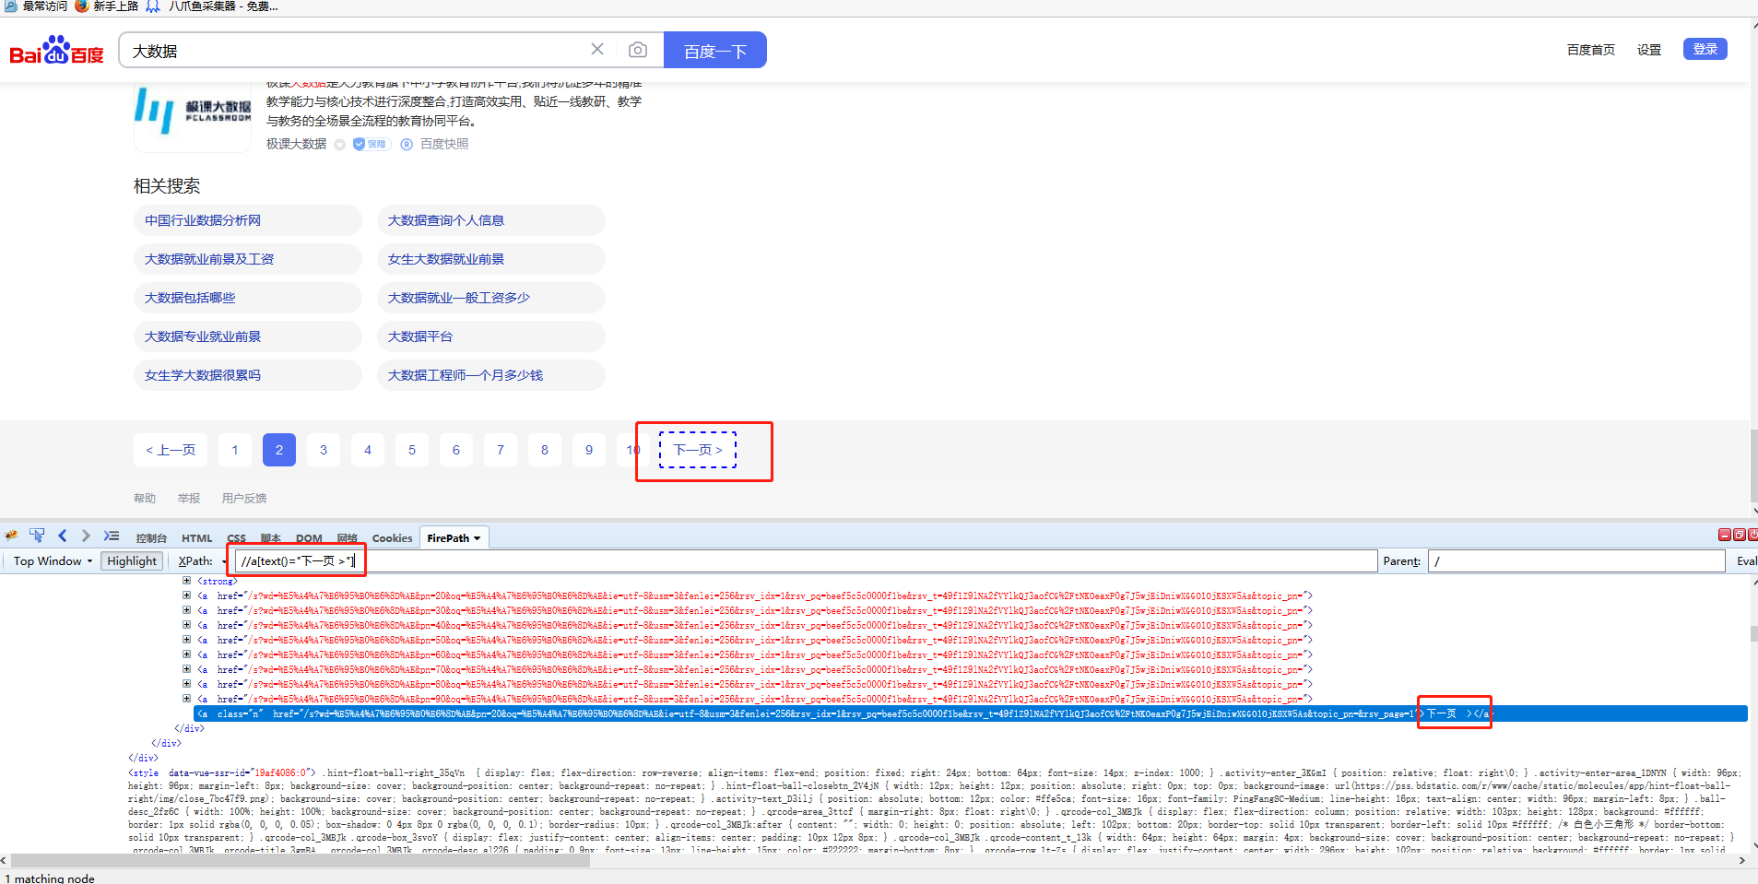Switch to the HTML tab
This screenshot has width=1758, height=884.
[x=196, y=538]
